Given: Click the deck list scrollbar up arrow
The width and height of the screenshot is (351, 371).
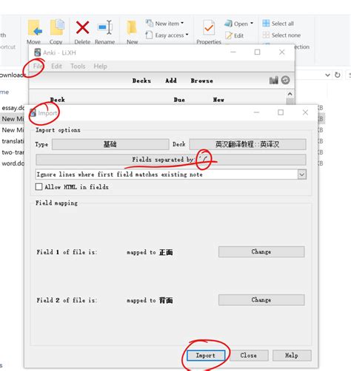Looking at the screenshot, I should pyautogui.click(x=290, y=94).
